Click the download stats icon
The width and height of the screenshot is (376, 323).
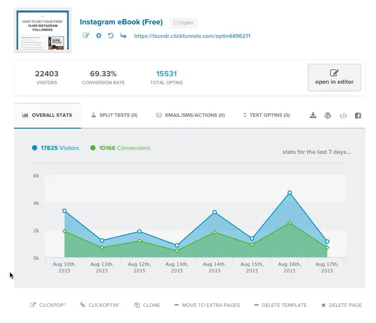pos(313,116)
